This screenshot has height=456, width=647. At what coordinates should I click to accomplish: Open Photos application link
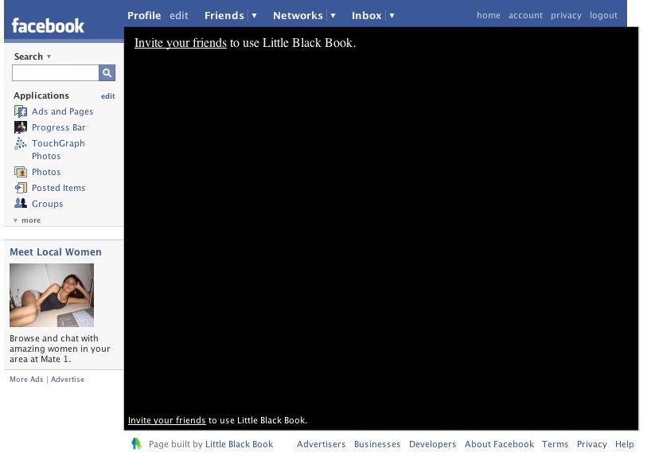pyautogui.click(x=46, y=172)
